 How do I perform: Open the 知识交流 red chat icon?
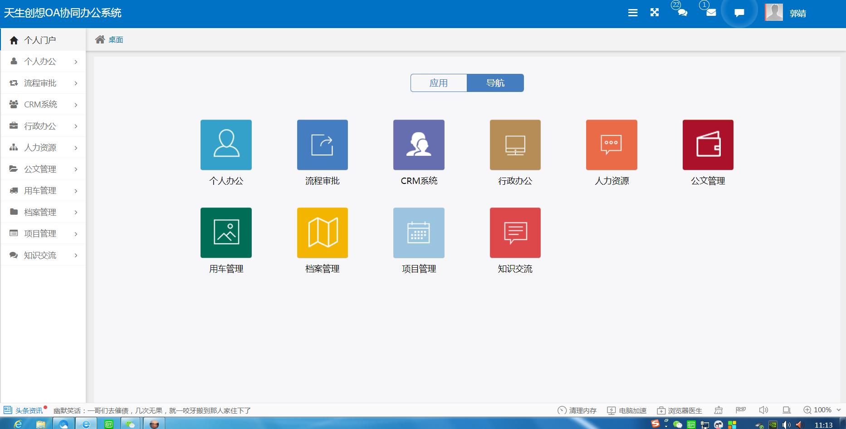click(515, 232)
